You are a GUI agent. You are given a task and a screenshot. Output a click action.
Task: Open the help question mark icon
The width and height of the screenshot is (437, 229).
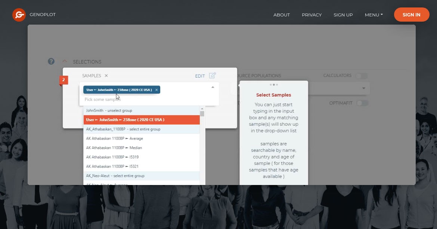(x=51, y=61)
